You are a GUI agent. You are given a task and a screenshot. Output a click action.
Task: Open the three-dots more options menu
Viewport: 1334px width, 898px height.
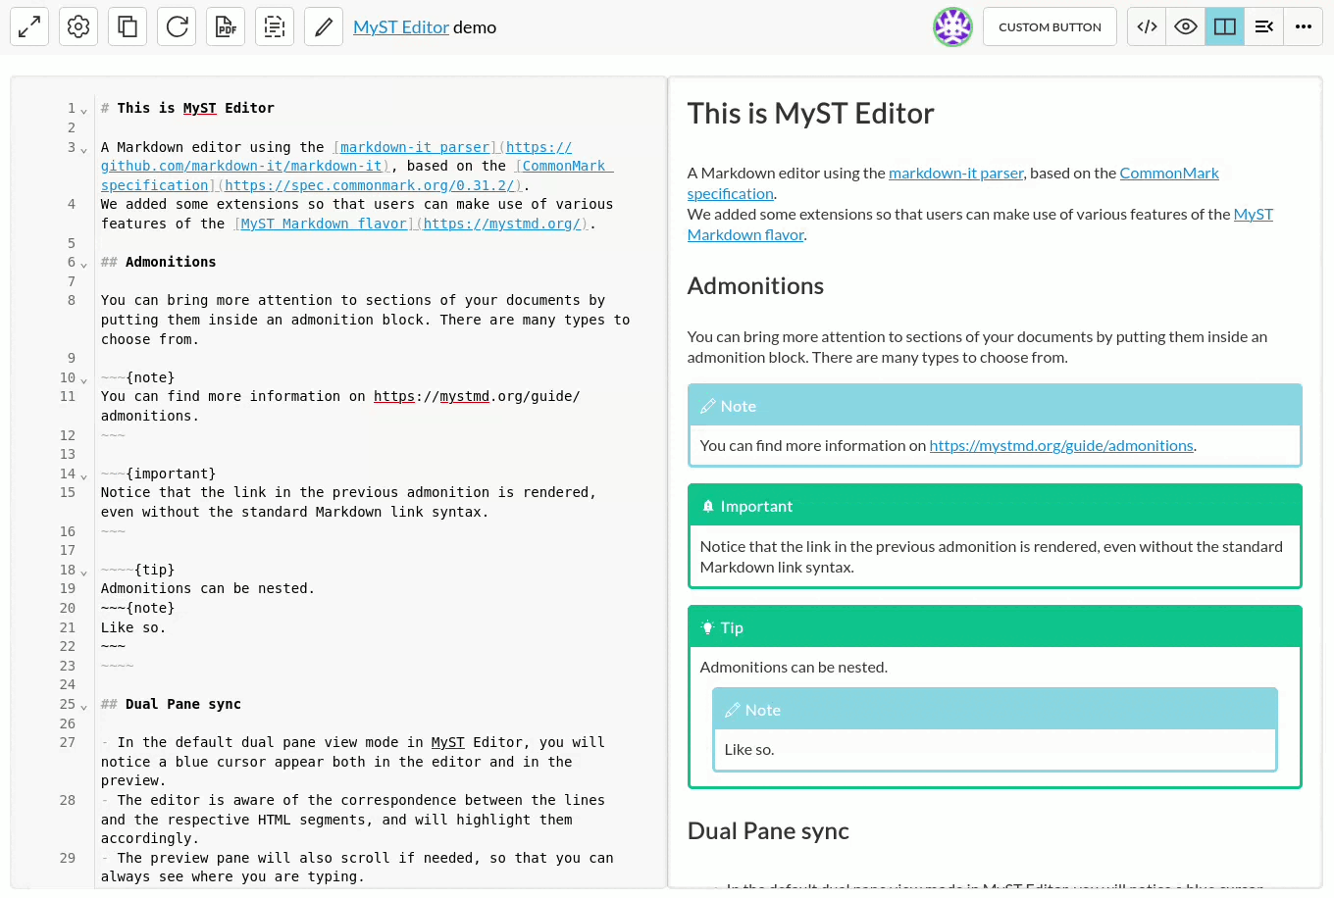click(1304, 26)
